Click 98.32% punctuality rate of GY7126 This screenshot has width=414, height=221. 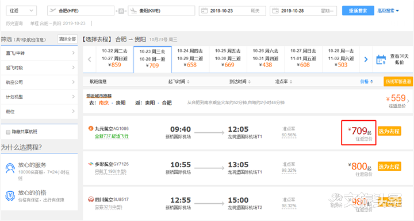coord(289,171)
